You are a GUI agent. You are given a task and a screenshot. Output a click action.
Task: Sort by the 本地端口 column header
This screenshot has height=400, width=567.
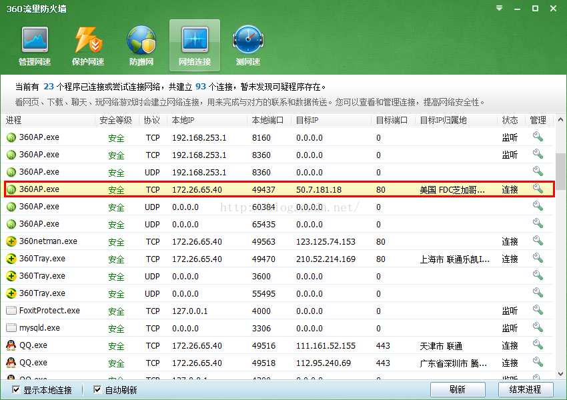click(269, 120)
